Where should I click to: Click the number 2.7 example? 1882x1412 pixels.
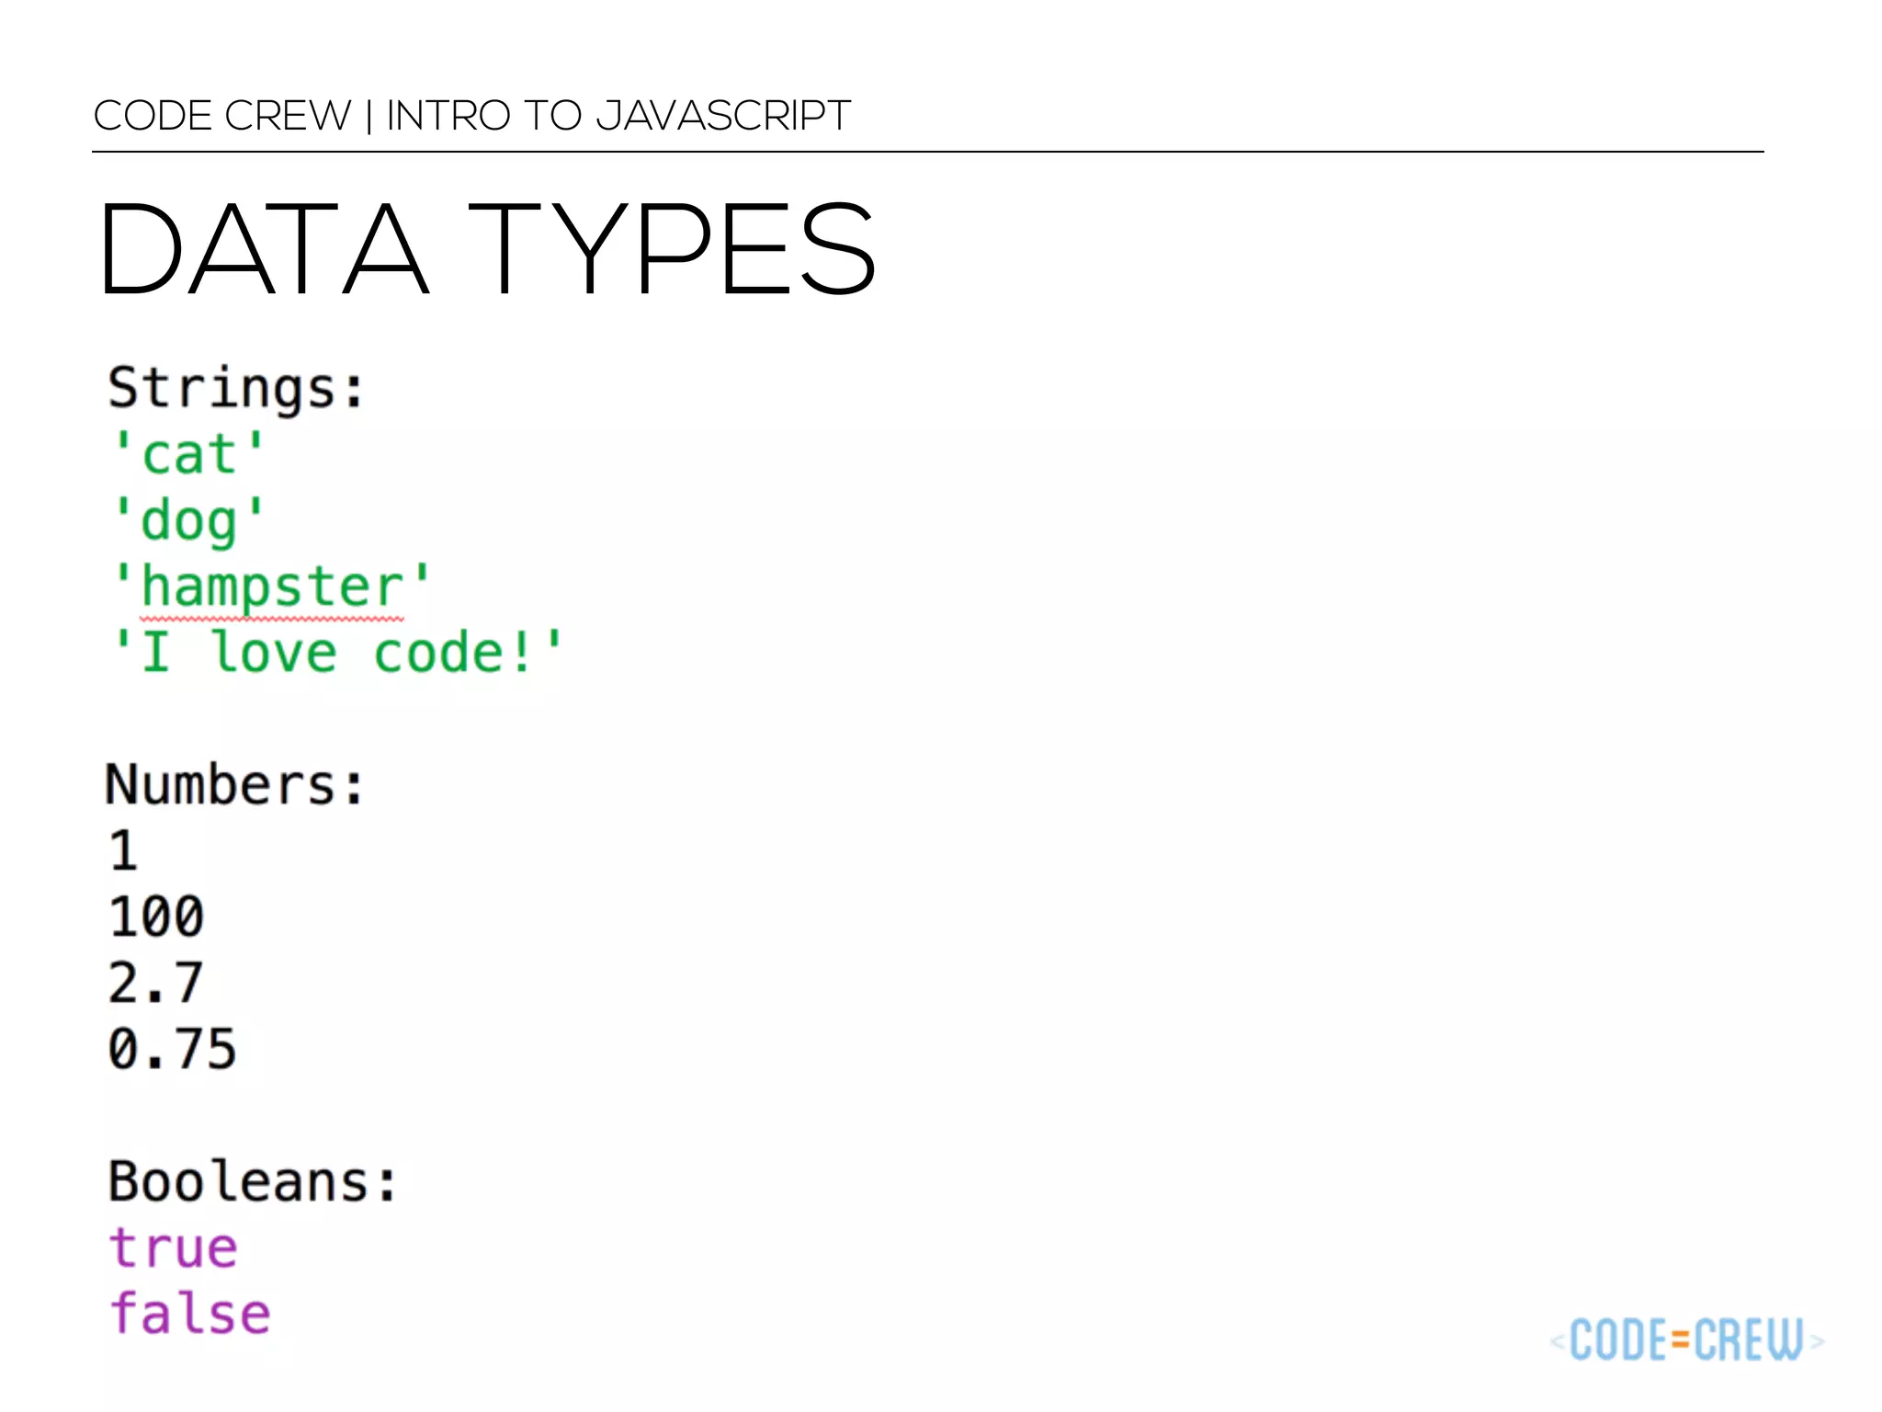[155, 984]
